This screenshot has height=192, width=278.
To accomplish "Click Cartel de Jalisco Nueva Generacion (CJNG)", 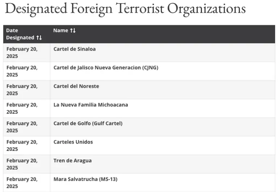I will tap(106, 67).
